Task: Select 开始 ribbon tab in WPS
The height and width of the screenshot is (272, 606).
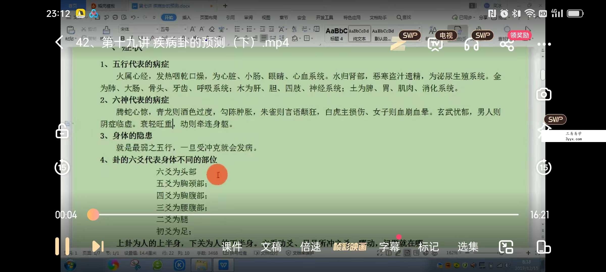Action: [x=169, y=17]
